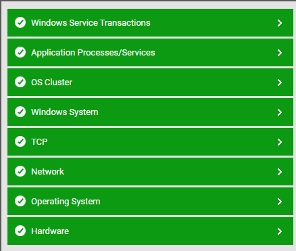Click the Application Processes/Services status checkmark
Screen dimensions: 296x251
pos(20,52)
